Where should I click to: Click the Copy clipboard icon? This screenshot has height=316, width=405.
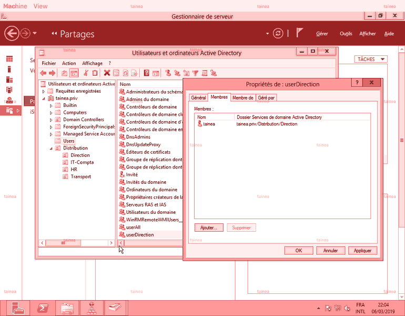(x=95, y=73)
